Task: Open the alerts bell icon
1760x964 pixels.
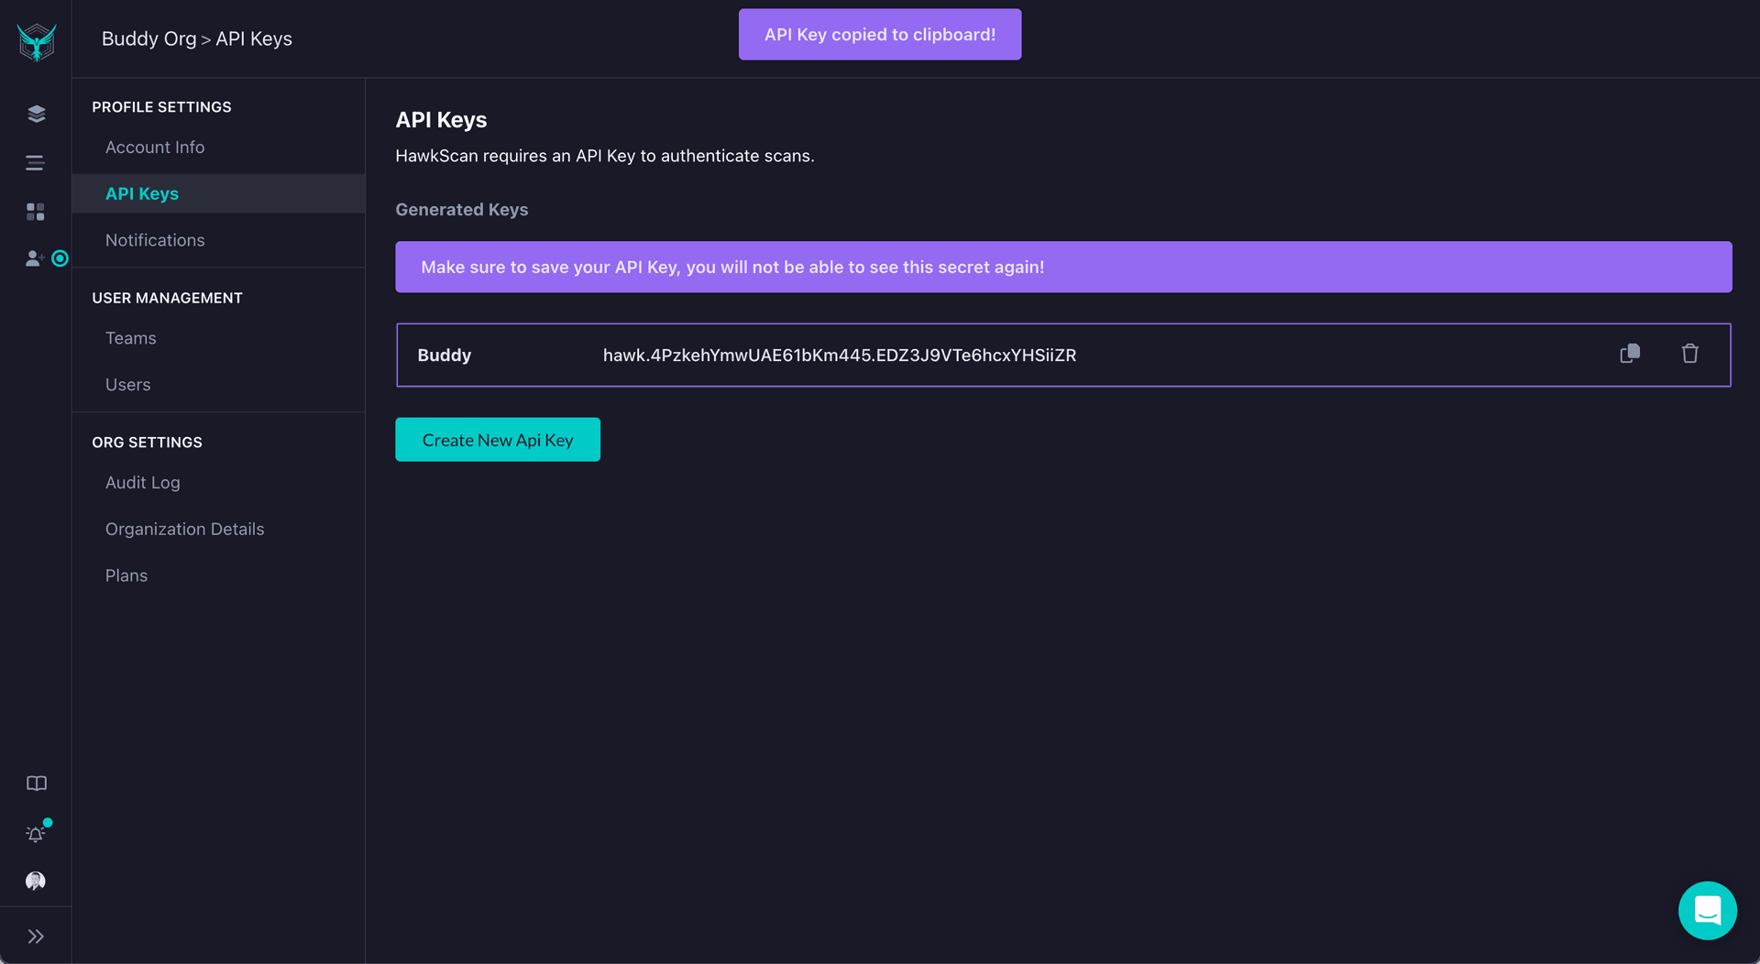Action: 35,834
